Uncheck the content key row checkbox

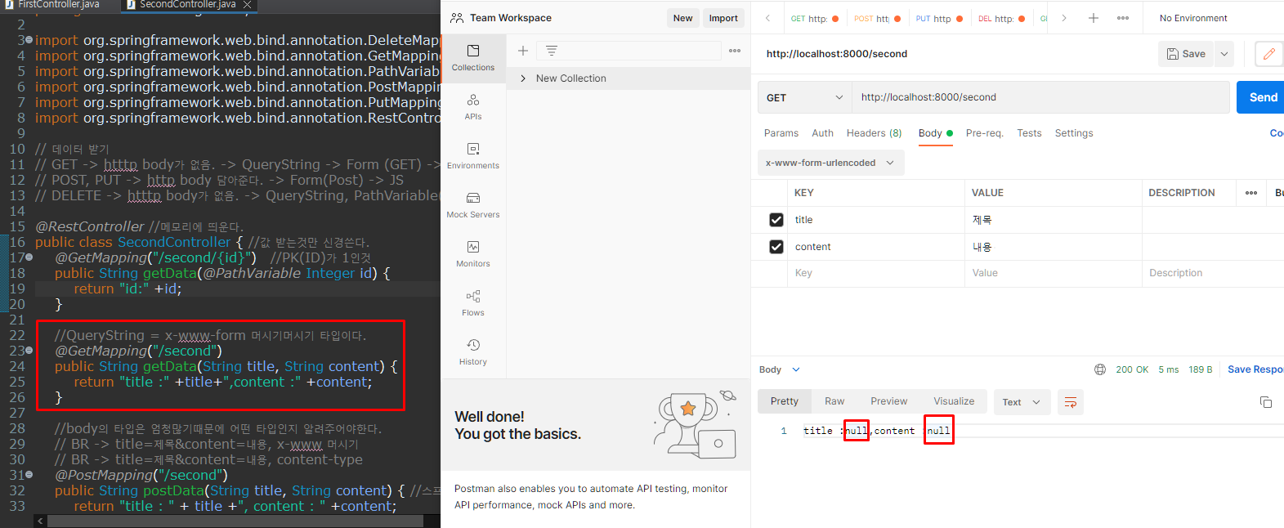776,247
